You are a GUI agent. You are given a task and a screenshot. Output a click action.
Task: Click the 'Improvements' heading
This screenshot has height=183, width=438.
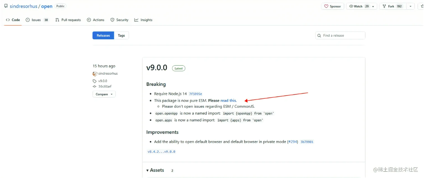point(162,132)
